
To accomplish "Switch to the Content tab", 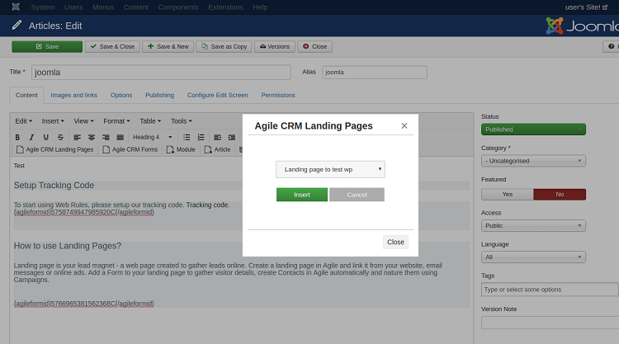I will [26, 95].
